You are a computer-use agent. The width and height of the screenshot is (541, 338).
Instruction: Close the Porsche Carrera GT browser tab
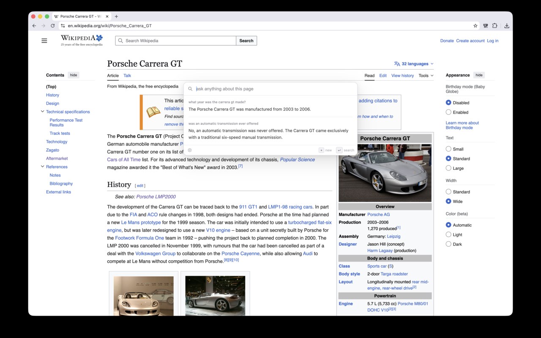[x=107, y=16]
